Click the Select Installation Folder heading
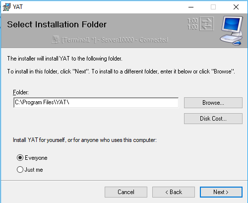The height and width of the screenshot is (203, 248). (x=57, y=24)
